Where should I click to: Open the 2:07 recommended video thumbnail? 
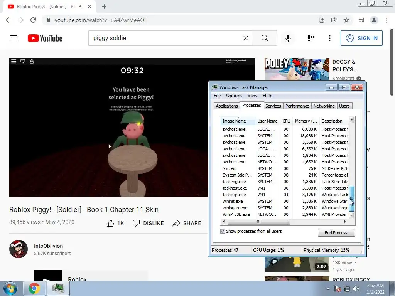297,264
